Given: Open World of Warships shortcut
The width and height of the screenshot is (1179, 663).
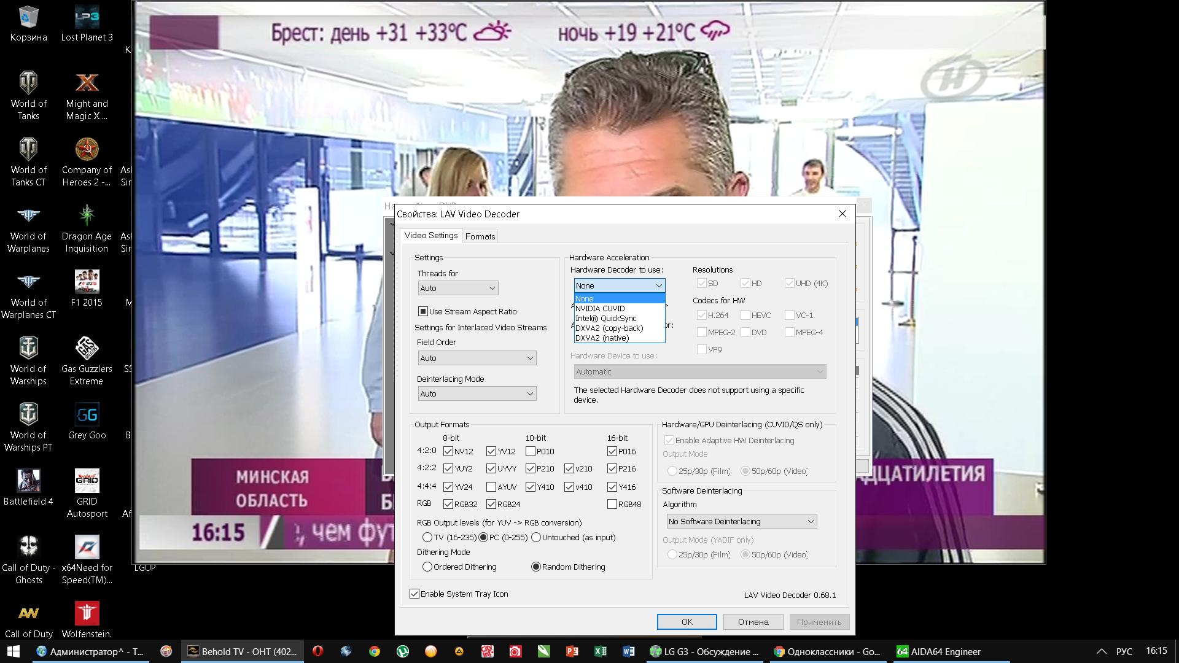Looking at the screenshot, I should point(28,360).
